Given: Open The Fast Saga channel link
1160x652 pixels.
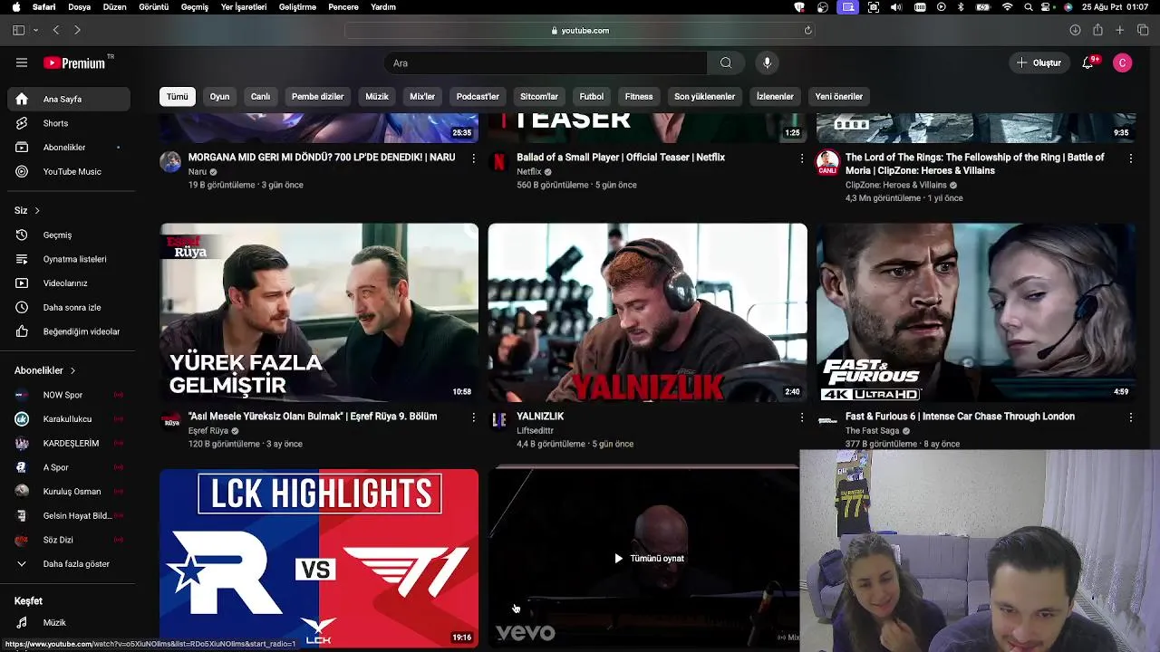Looking at the screenshot, I should [872, 431].
